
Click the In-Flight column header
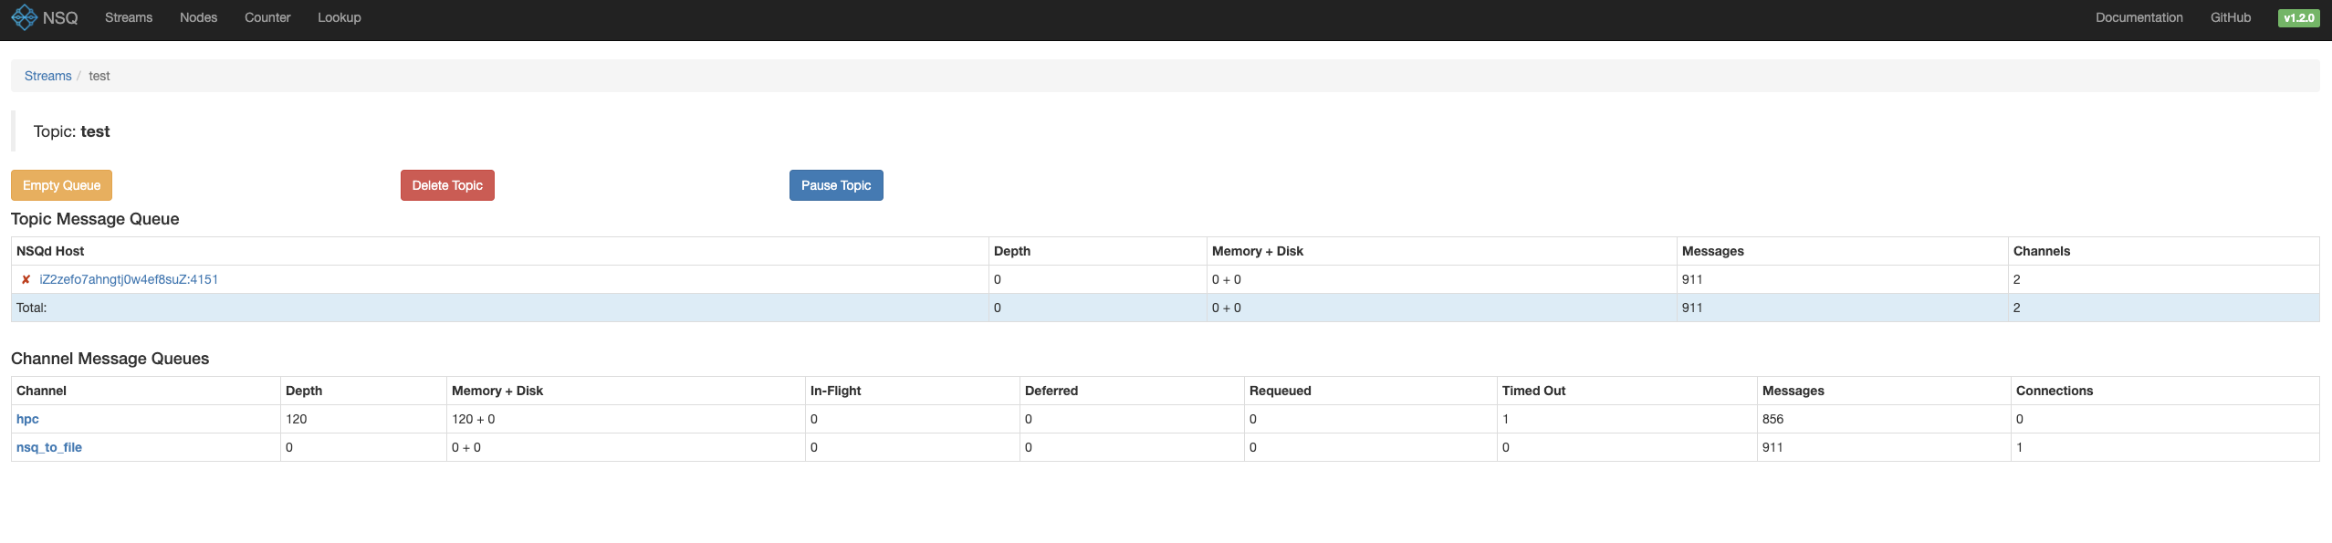pyautogui.click(x=835, y=391)
